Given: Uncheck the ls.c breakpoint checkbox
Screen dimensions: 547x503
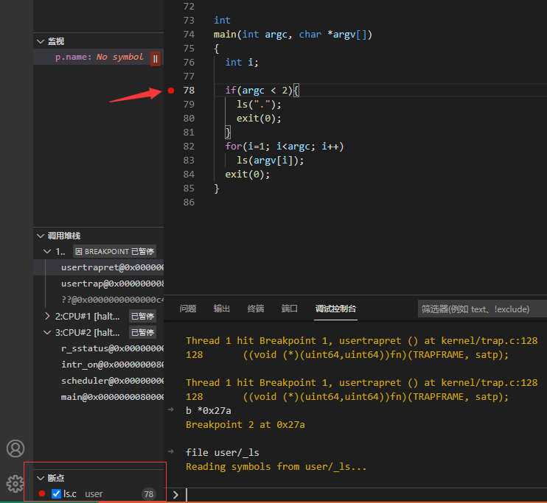Looking at the screenshot, I should 57,494.
